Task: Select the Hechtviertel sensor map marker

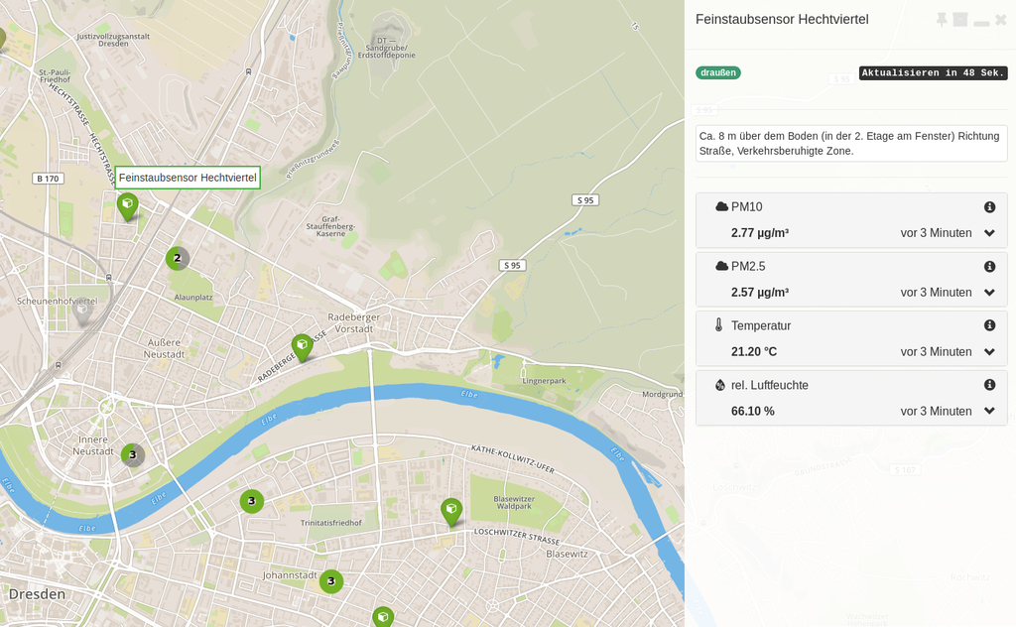Action: click(127, 205)
